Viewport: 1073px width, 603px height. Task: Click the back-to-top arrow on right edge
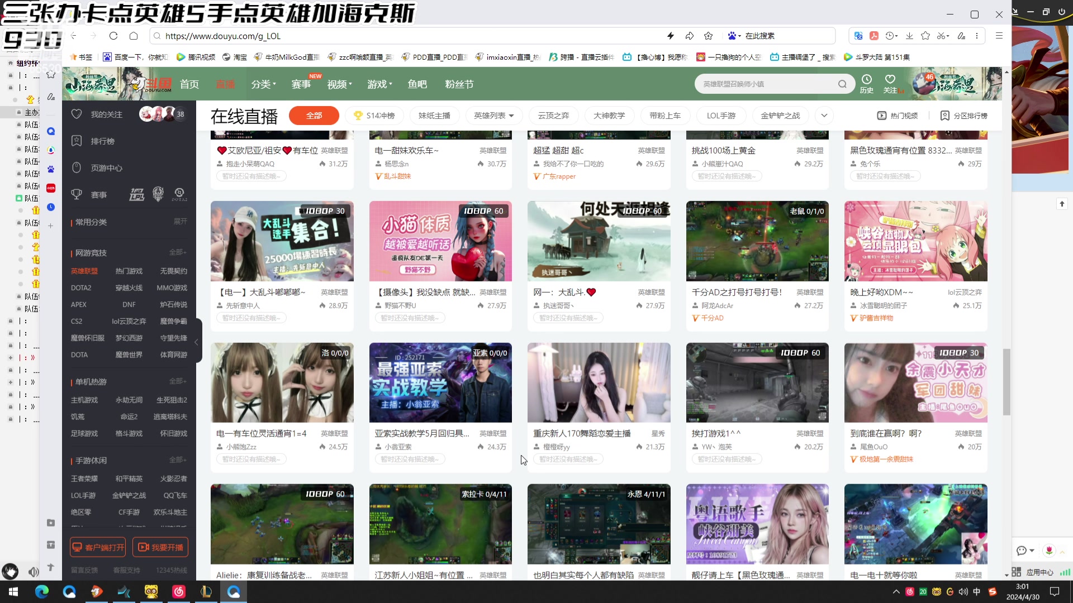point(1062,204)
